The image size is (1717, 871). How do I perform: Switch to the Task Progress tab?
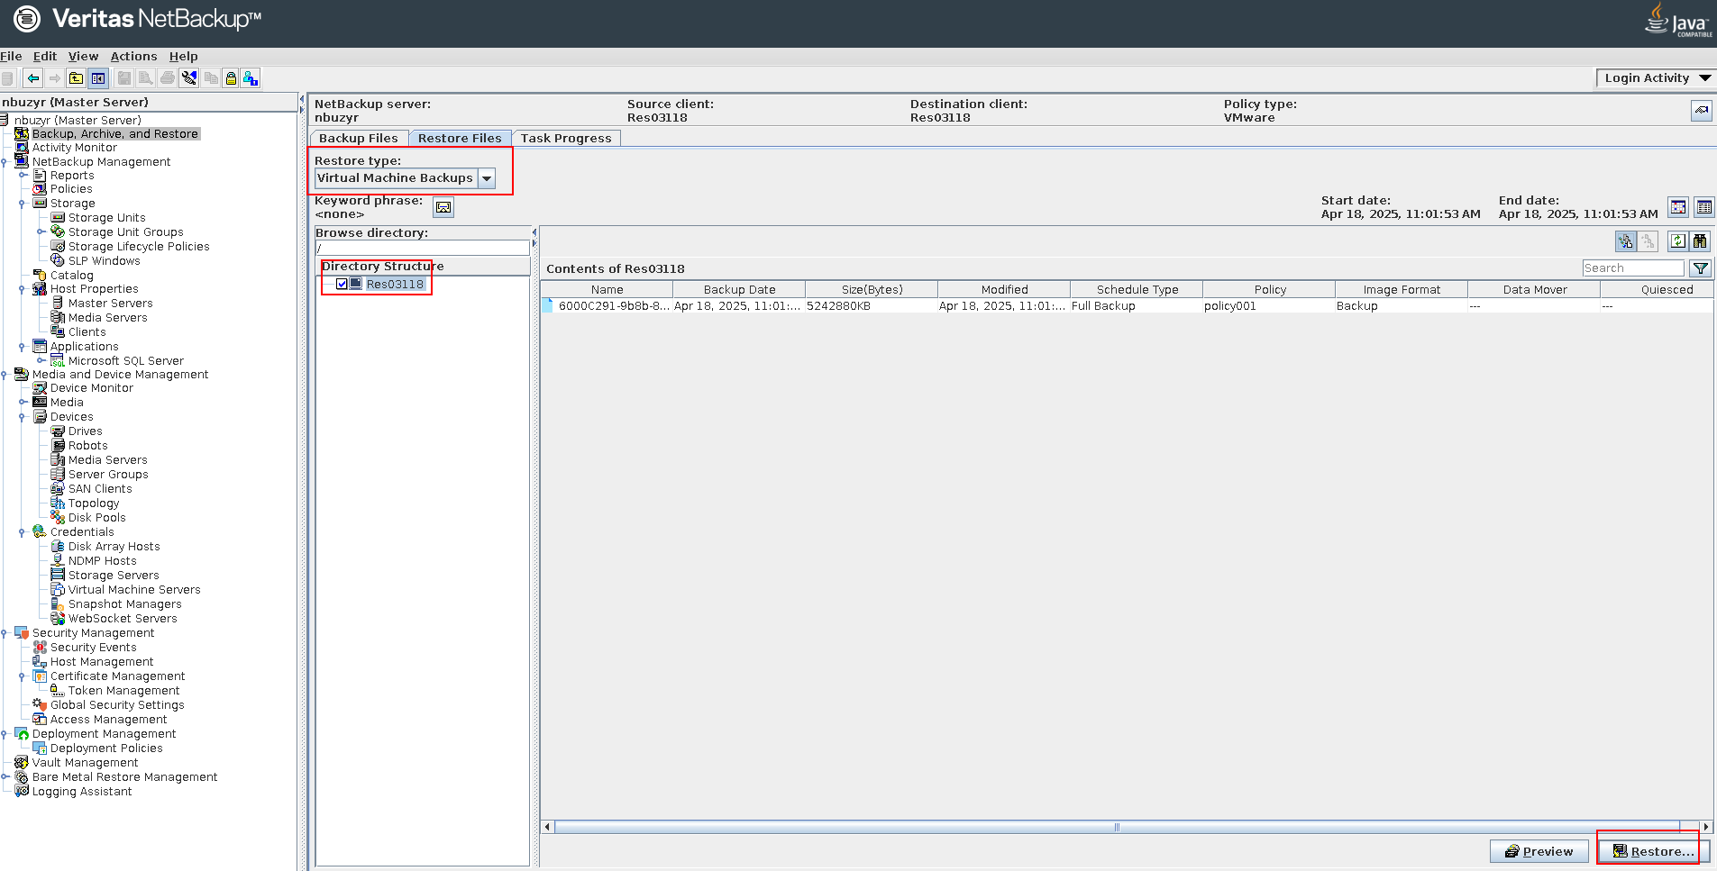click(x=566, y=138)
